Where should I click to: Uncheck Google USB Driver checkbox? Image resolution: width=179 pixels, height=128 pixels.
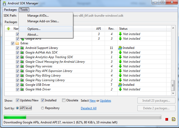tap(17, 85)
